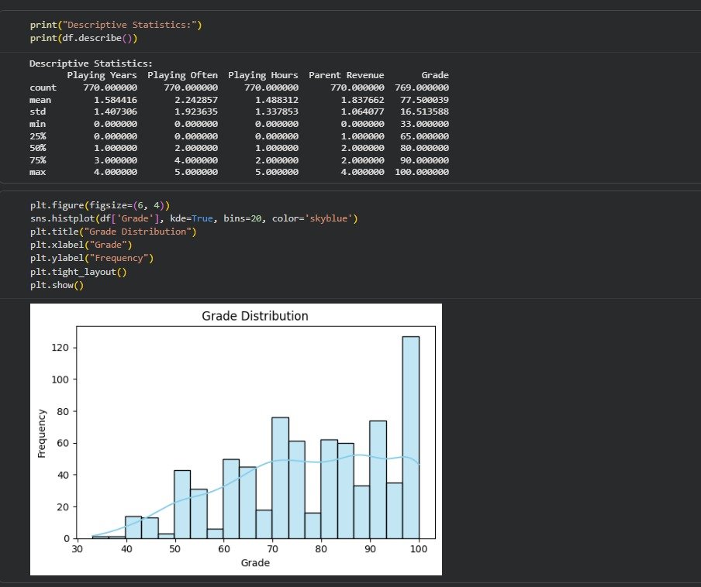Click the "mean" row label
Viewport: 701px width, 587px height.
[40, 100]
